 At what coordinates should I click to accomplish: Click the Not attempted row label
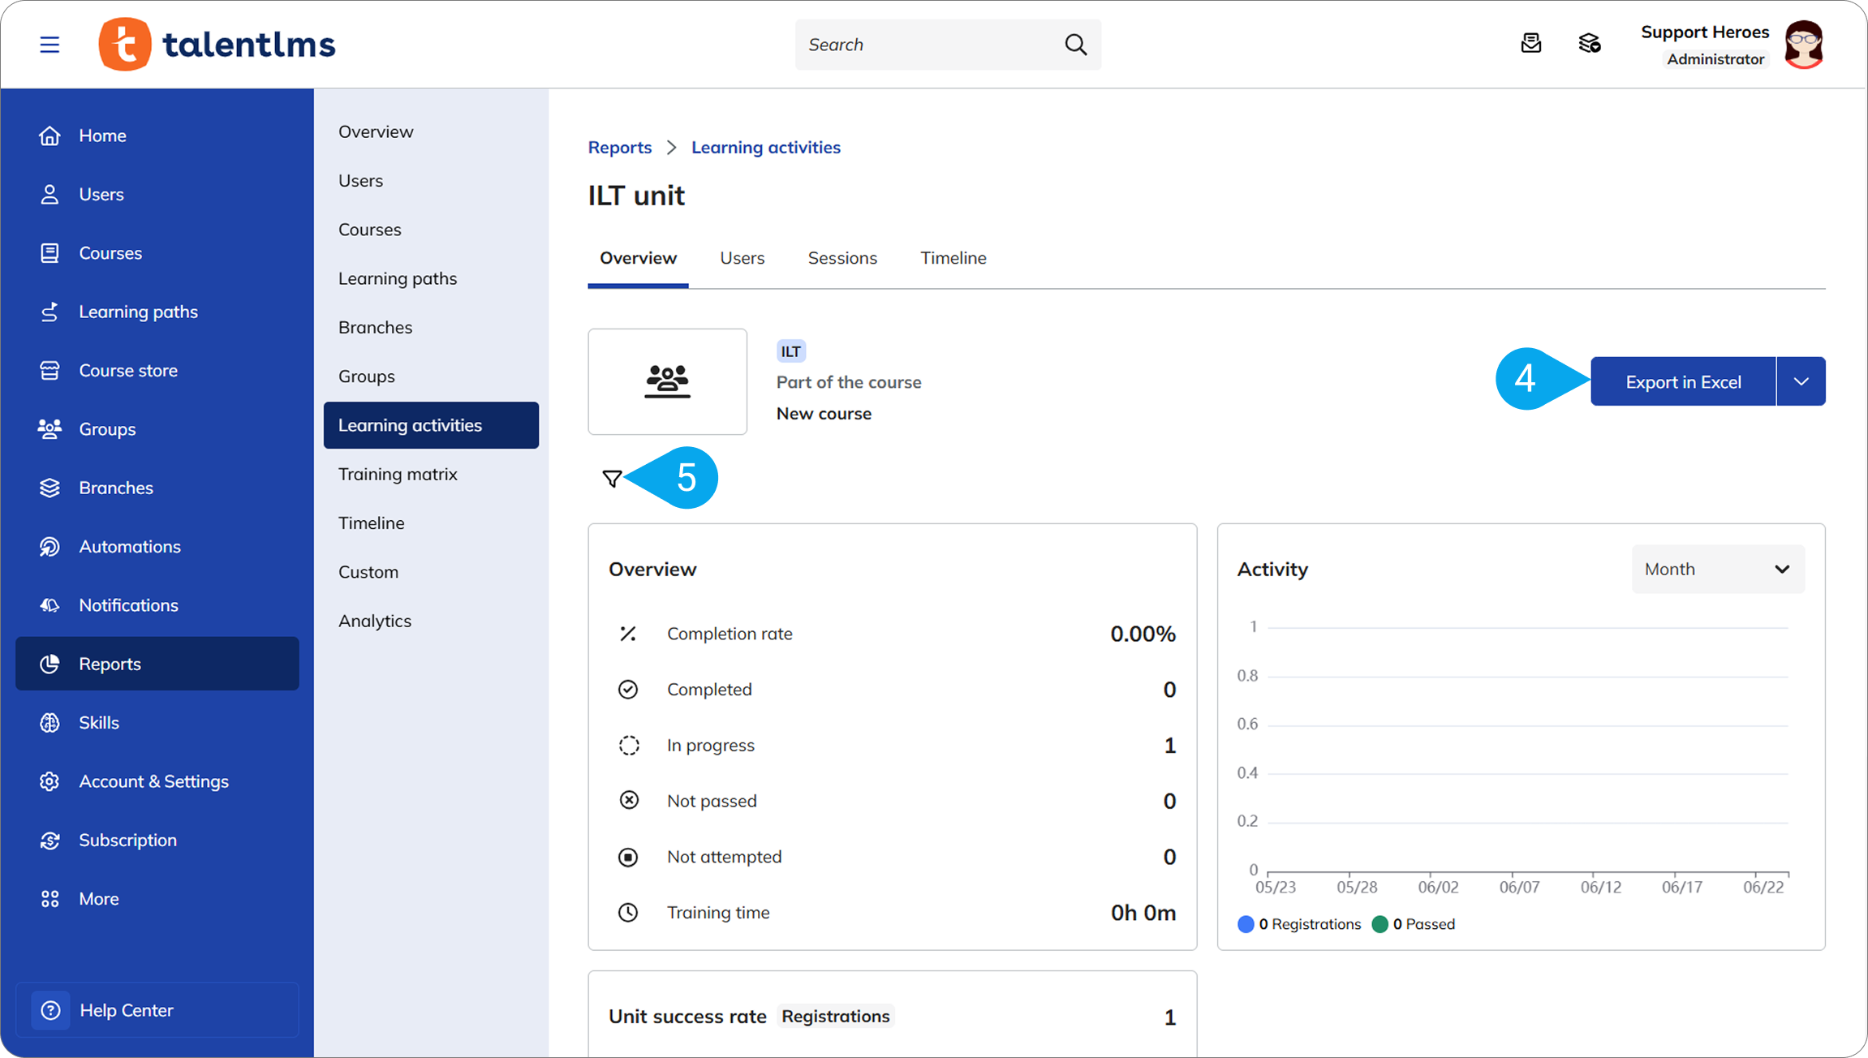pyautogui.click(x=724, y=857)
